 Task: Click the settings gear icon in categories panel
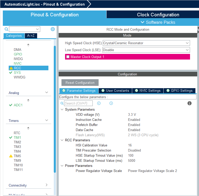53,29
